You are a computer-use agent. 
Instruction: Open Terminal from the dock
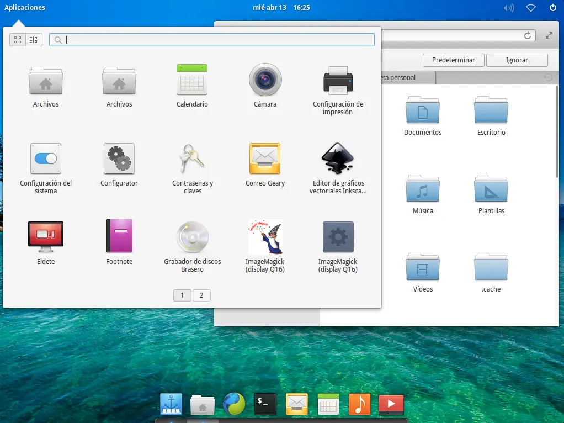point(265,404)
